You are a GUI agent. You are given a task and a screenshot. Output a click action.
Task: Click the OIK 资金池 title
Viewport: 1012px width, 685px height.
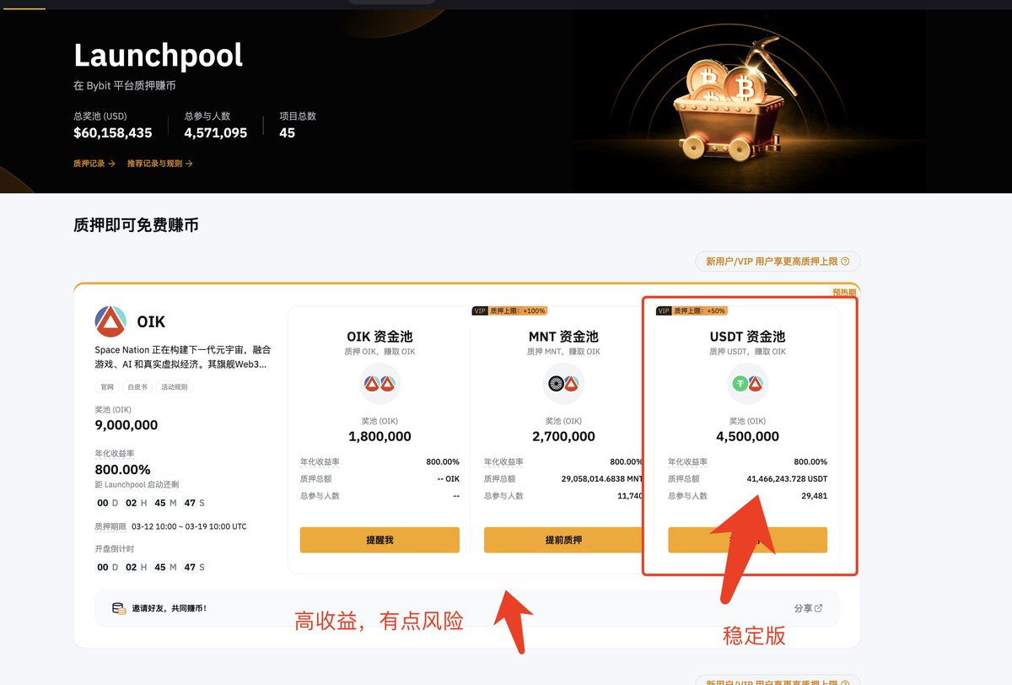pos(379,337)
